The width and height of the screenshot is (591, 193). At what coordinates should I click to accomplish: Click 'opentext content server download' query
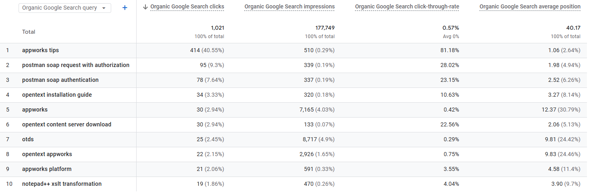(x=66, y=125)
